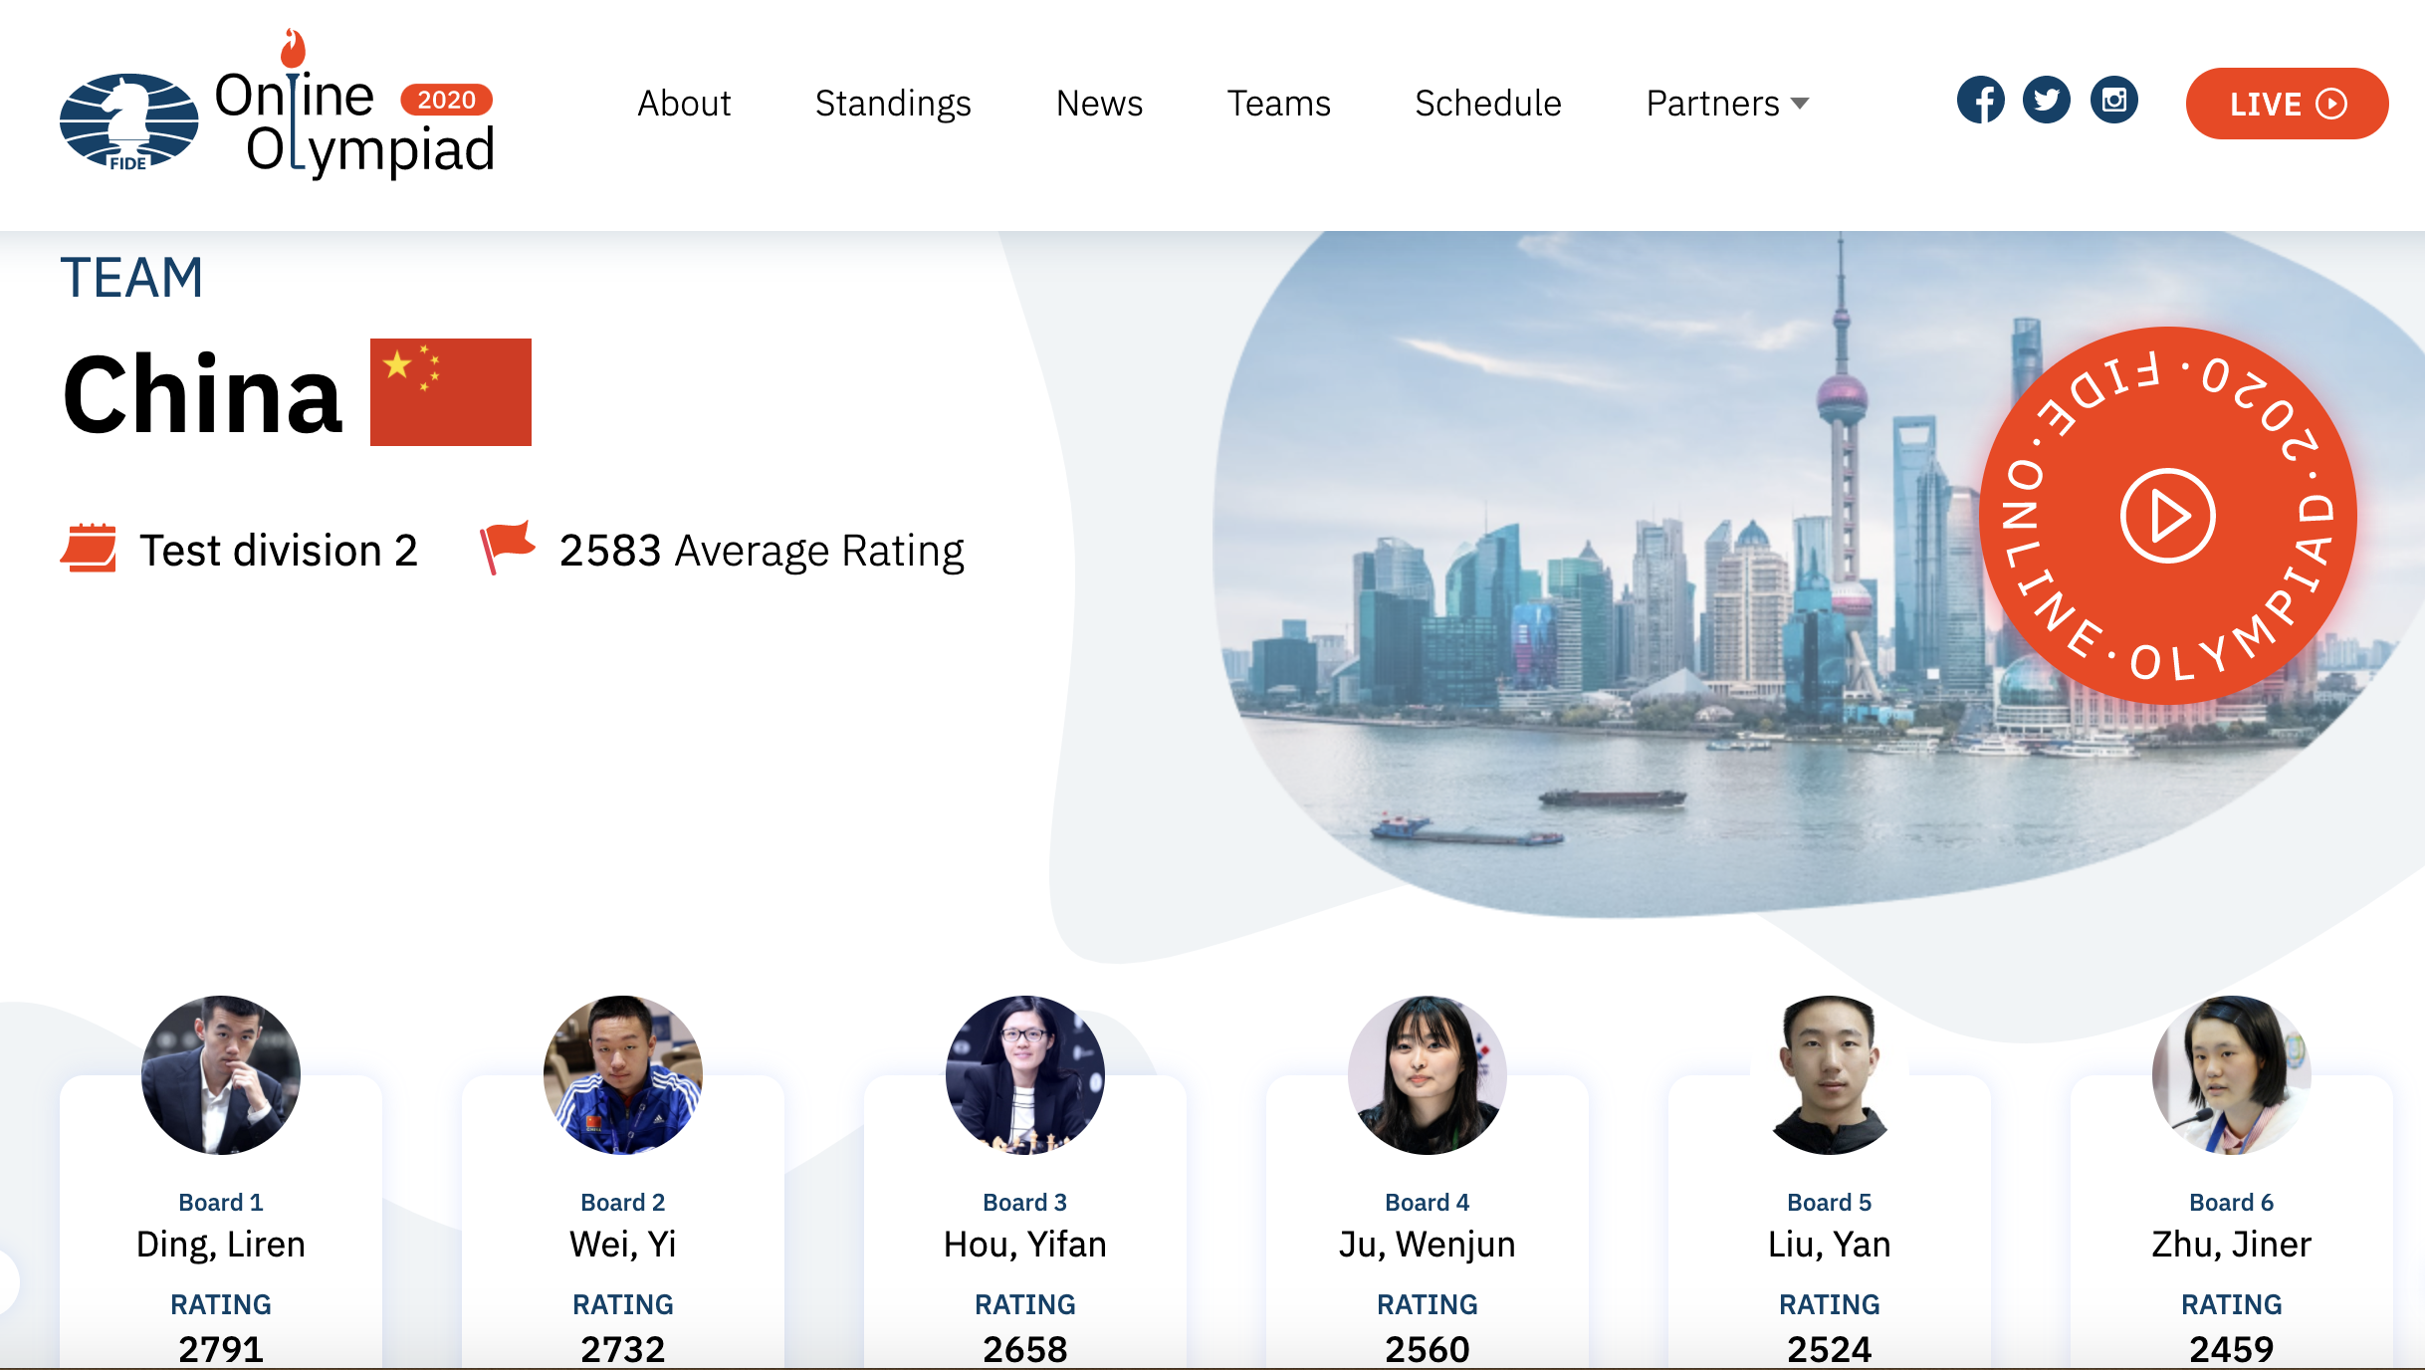This screenshot has width=2425, height=1370.
Task: Navigate to the Teams page
Action: pos(1278,104)
